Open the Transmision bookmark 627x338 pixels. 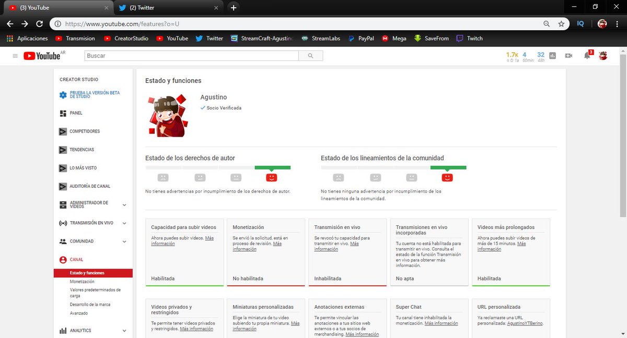(x=75, y=38)
